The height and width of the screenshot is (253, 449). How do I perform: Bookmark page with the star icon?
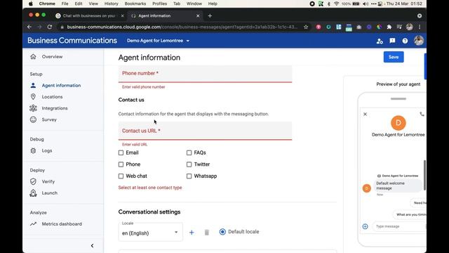[x=306, y=27]
